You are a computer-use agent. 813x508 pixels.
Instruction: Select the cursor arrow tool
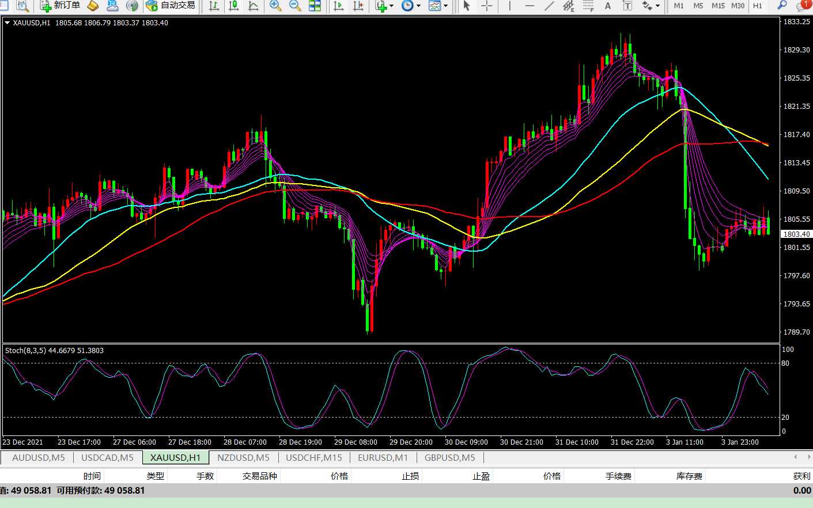click(x=467, y=6)
